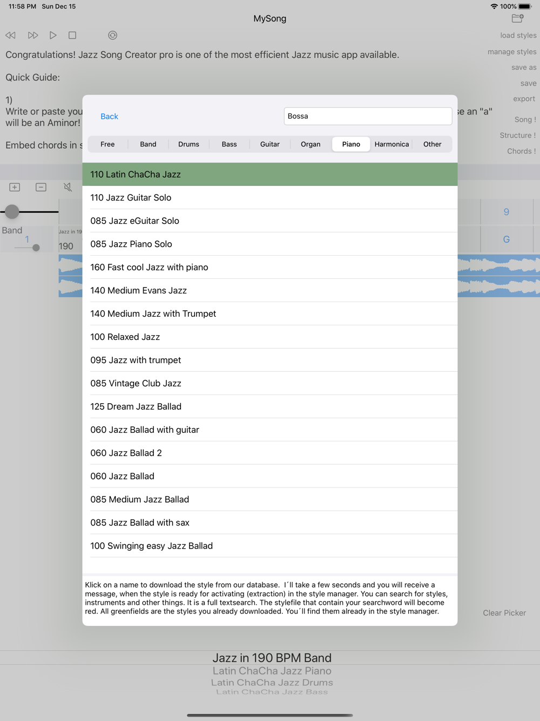Open the folder icon at top right
The image size is (540, 721).
(517, 18)
